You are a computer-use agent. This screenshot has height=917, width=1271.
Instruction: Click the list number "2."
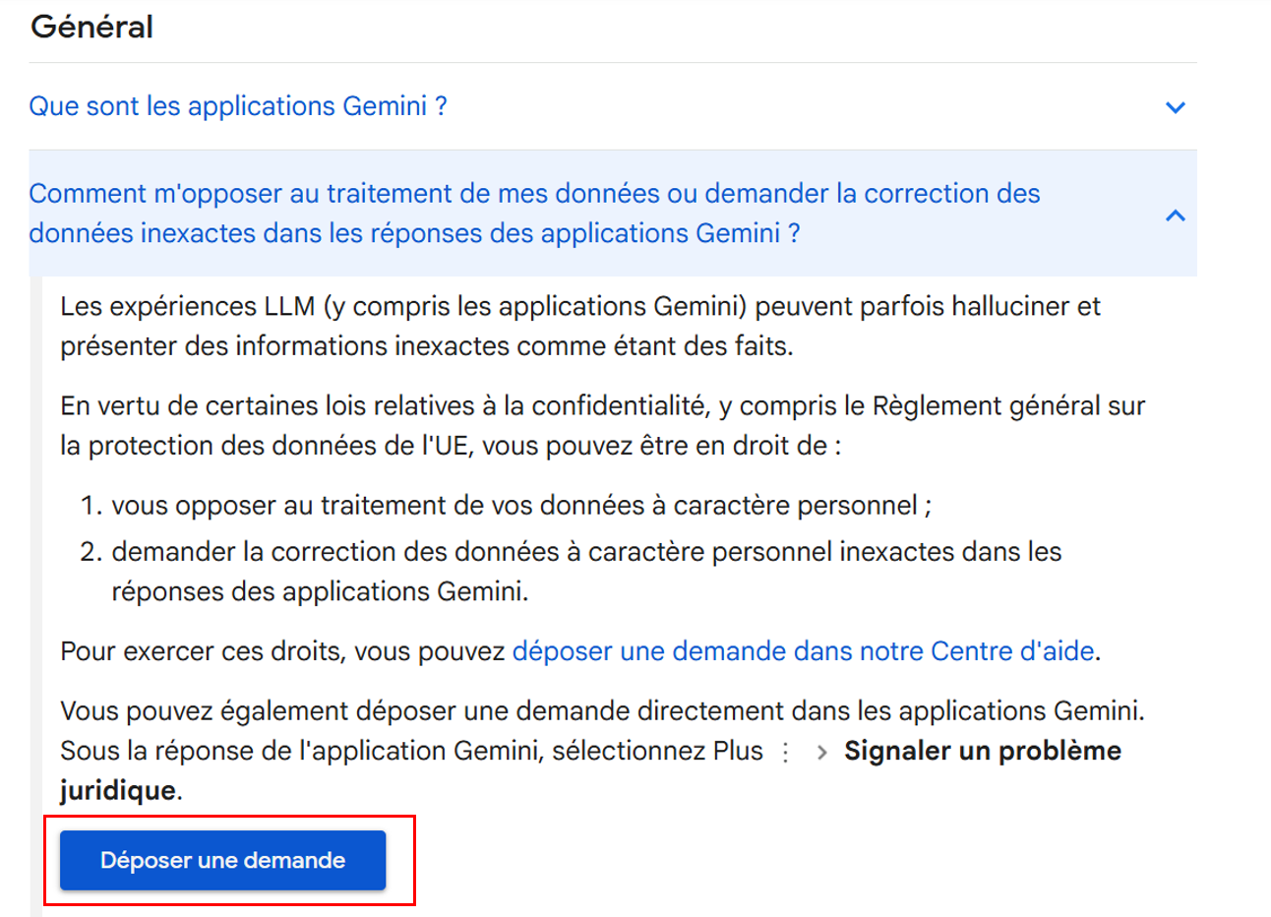(x=91, y=552)
